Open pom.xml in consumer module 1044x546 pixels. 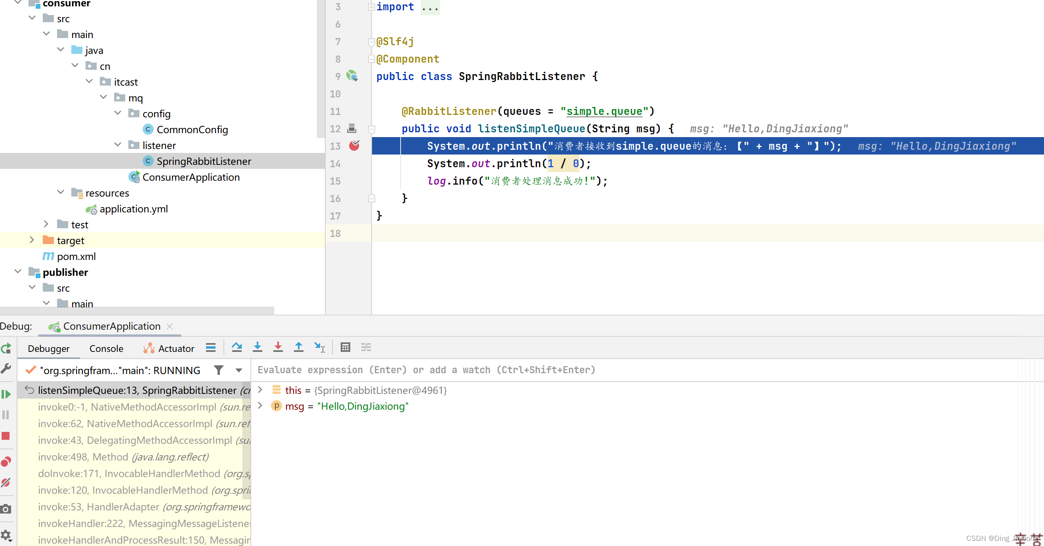click(69, 256)
